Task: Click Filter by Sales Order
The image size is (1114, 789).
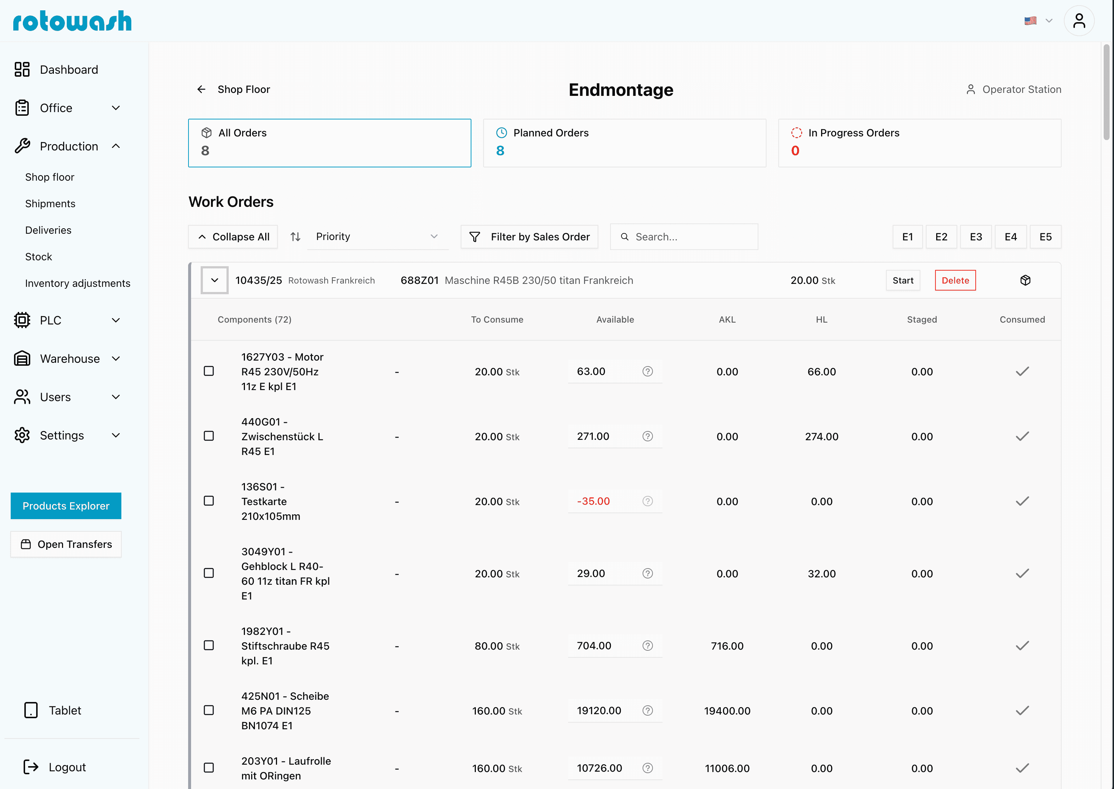Action: 529,237
